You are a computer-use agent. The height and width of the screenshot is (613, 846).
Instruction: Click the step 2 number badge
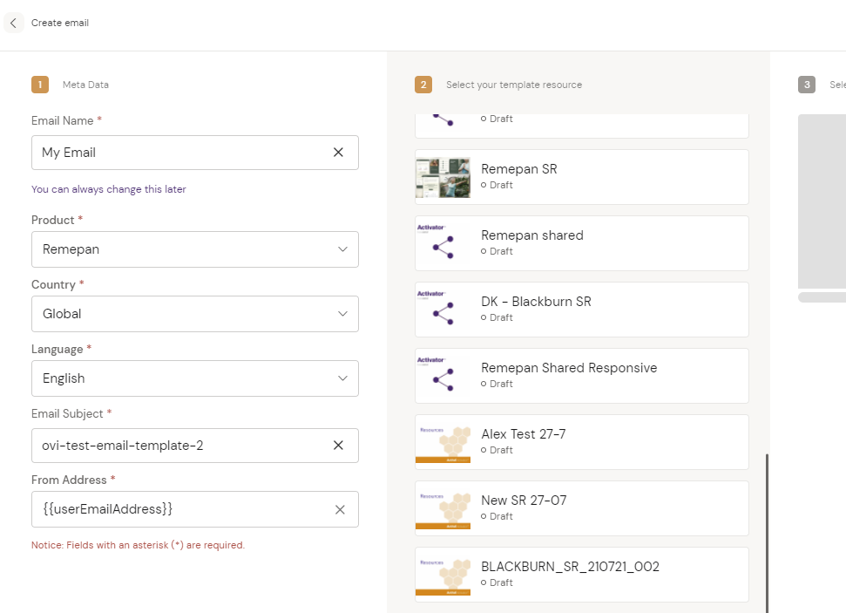[x=423, y=85]
